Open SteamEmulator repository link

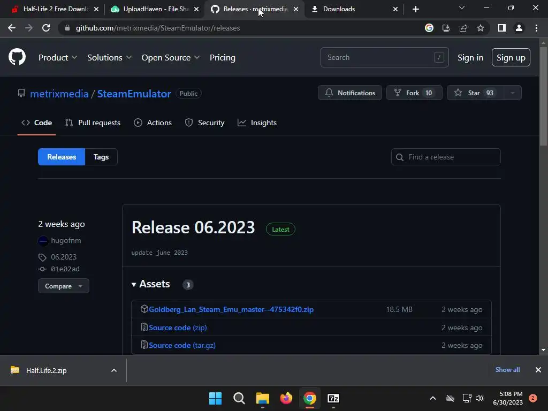(134, 94)
